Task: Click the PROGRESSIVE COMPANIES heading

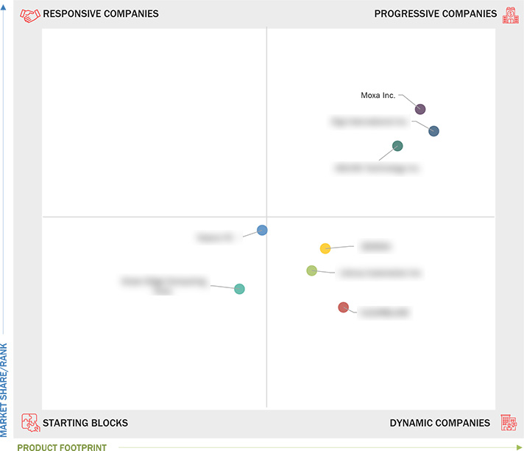Action: tap(436, 14)
